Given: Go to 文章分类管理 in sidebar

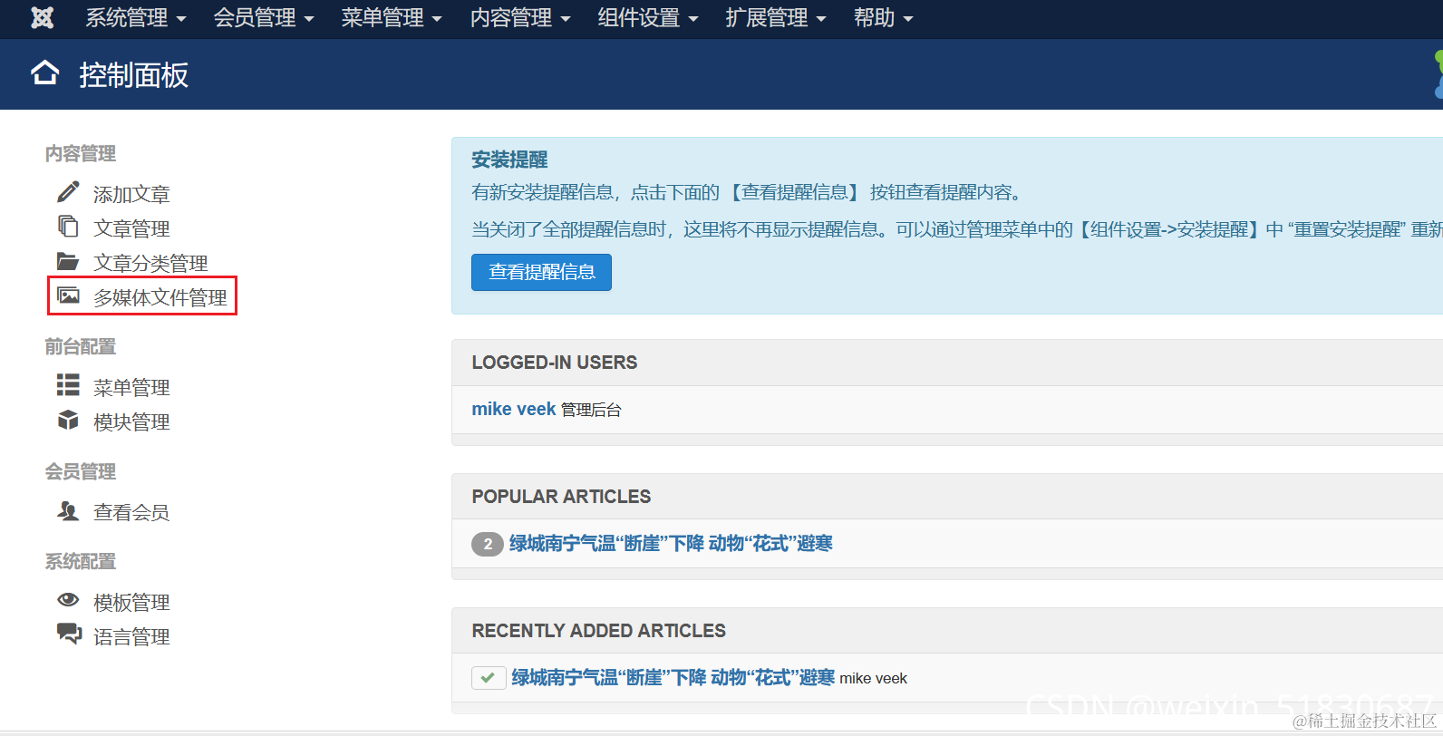Looking at the screenshot, I should [150, 263].
